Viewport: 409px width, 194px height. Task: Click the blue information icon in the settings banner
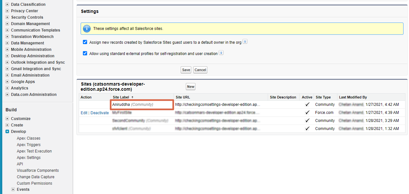87,29
